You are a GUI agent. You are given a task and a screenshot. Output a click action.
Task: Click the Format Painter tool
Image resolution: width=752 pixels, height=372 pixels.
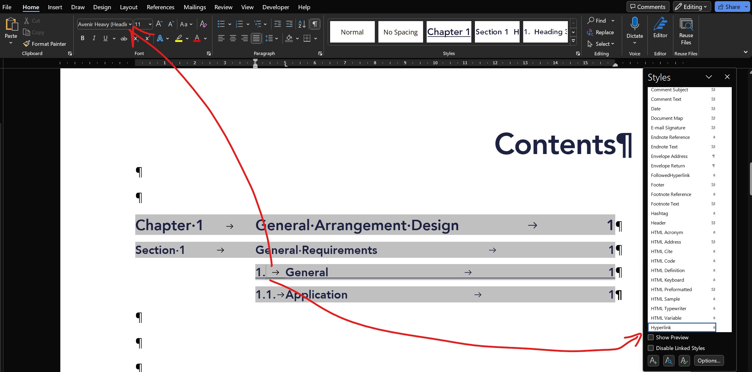(45, 44)
